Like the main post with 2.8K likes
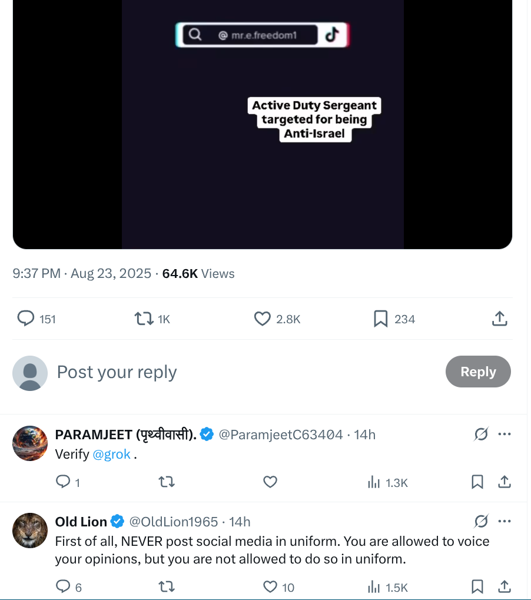 [x=263, y=319]
